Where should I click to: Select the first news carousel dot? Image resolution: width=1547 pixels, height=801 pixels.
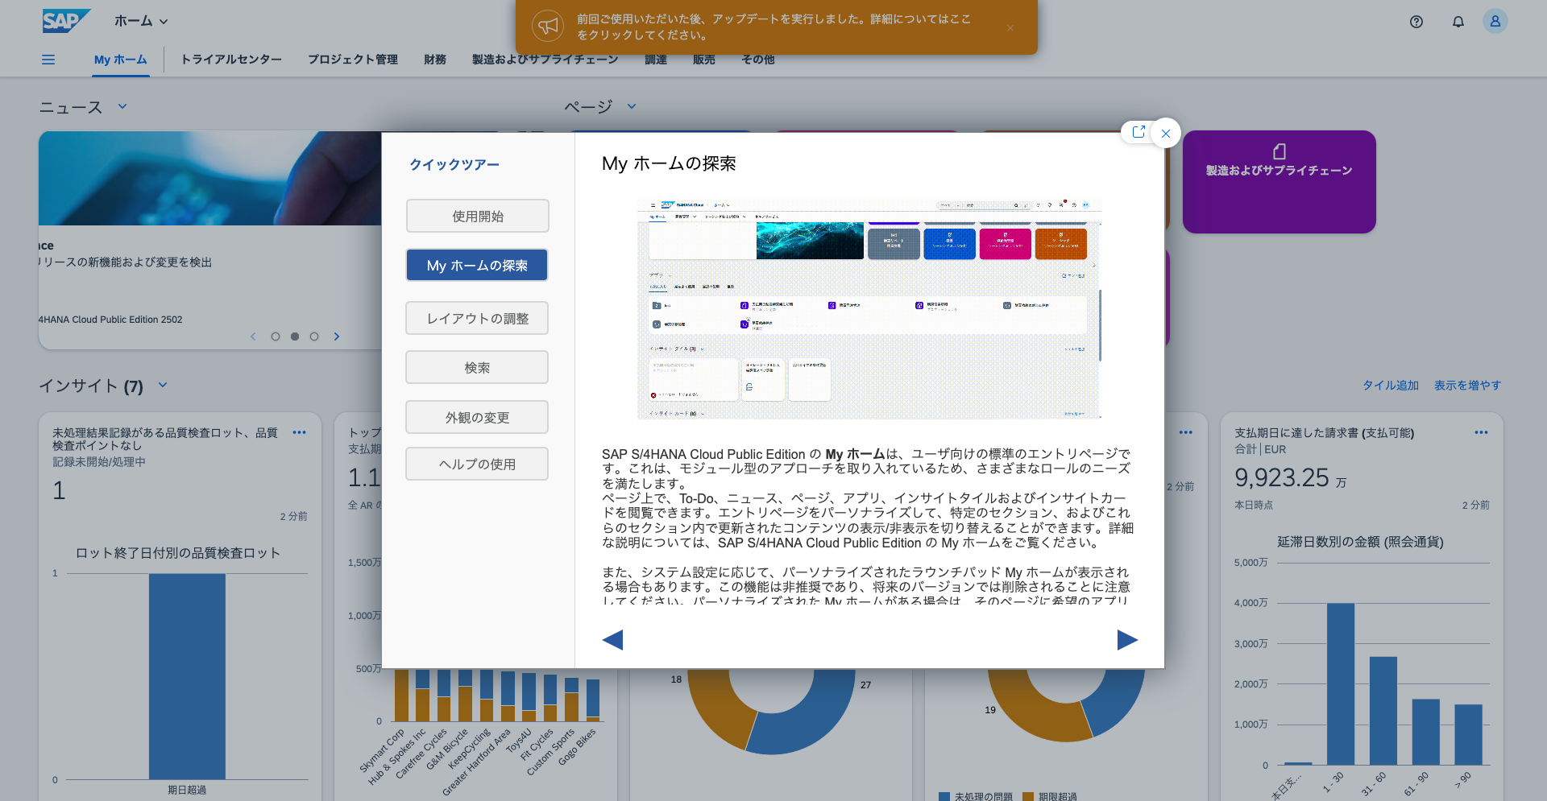pyautogui.click(x=276, y=337)
